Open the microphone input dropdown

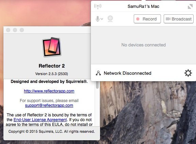coord(99,19)
